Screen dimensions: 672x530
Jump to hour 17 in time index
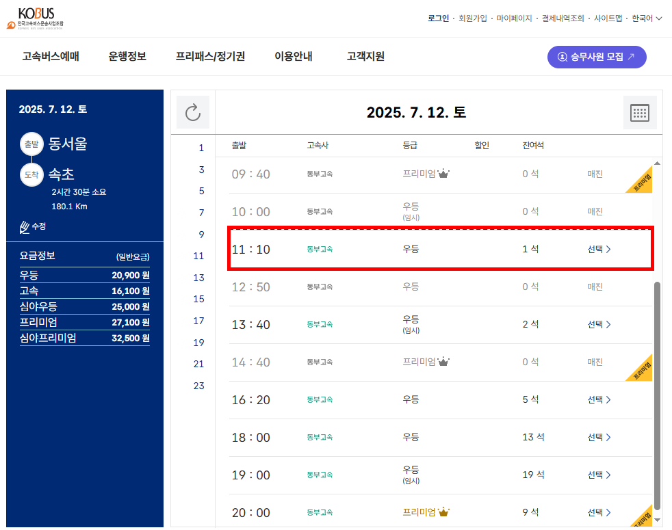tap(198, 321)
